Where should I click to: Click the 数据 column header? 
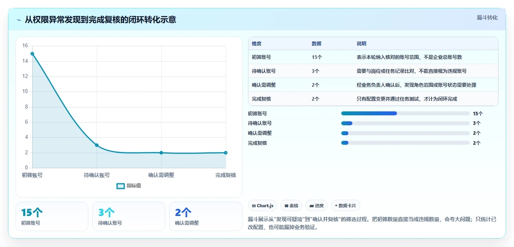coord(317,44)
